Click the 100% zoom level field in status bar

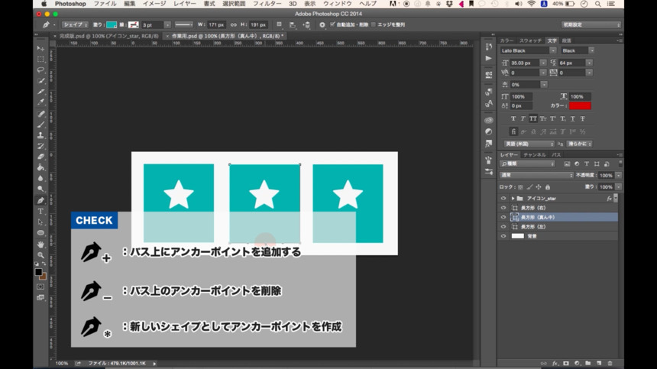point(62,364)
